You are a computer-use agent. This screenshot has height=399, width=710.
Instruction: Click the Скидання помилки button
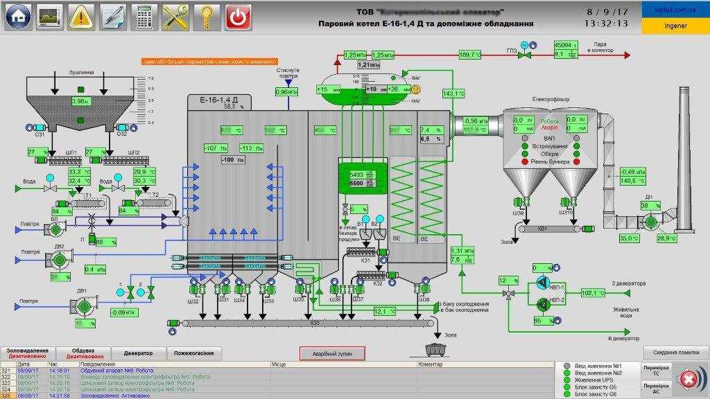pyautogui.click(x=675, y=353)
